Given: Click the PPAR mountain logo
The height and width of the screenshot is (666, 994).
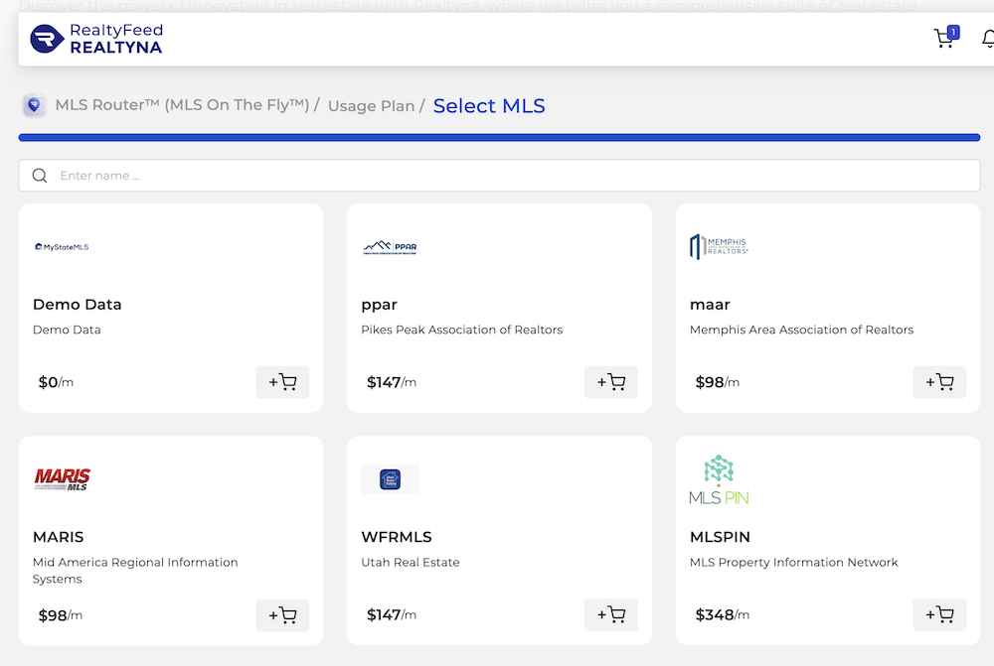Looking at the screenshot, I should click(x=390, y=247).
